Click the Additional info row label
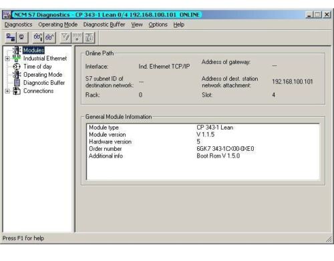 pyautogui.click(x=106, y=156)
